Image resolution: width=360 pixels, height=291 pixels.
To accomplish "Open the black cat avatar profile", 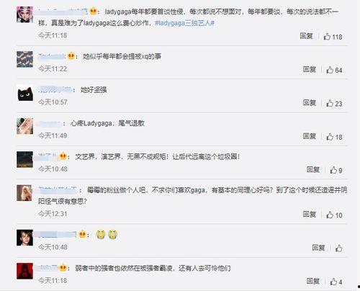I will 25,93.
